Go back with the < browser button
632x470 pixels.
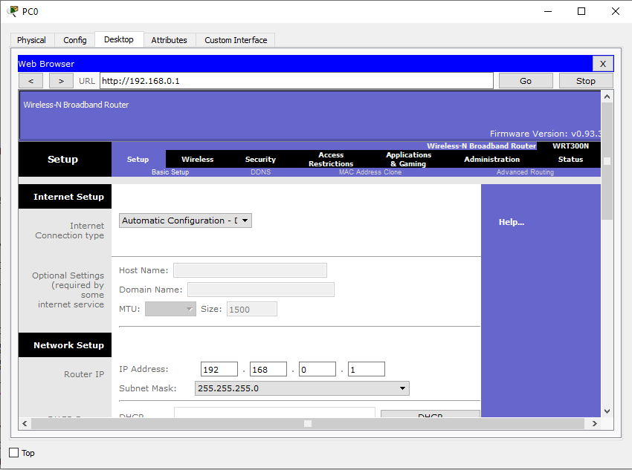coord(30,81)
